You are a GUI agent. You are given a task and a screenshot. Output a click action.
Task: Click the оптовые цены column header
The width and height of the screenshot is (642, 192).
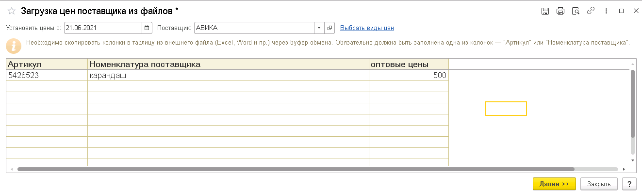coord(409,64)
